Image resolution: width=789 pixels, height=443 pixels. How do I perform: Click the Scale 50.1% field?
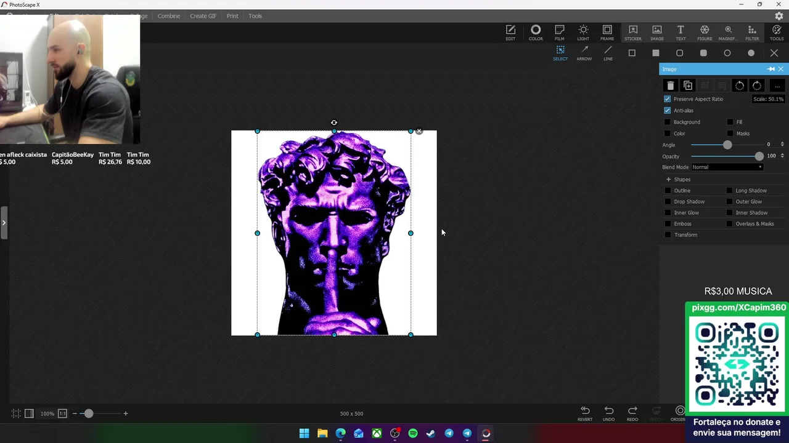(x=768, y=99)
